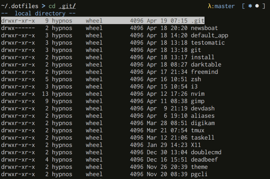The height and width of the screenshot is (179, 270).
Task: Click the Jan 29 date on X11 row
Action: [x=157, y=145]
